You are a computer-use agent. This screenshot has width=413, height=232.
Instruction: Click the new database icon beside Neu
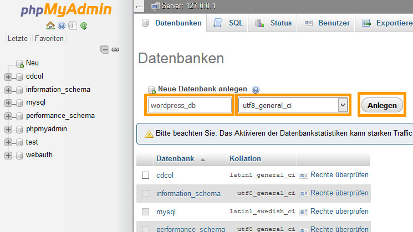pyautogui.click(x=20, y=64)
